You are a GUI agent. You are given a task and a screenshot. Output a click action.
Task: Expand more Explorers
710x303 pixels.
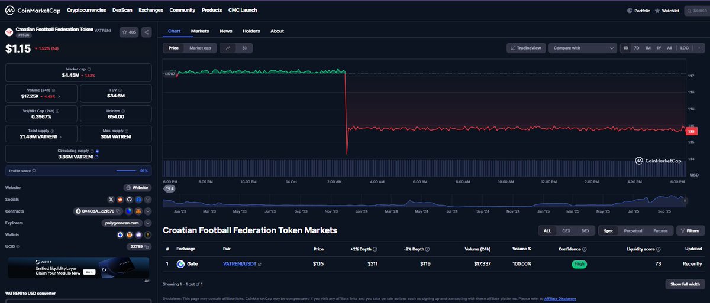pyautogui.click(x=148, y=223)
